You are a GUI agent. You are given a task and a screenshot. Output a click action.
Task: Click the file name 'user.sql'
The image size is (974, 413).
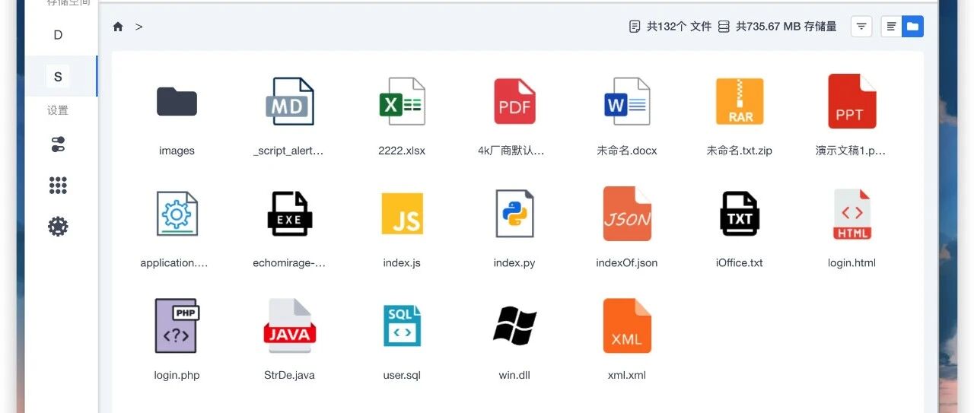click(x=402, y=375)
